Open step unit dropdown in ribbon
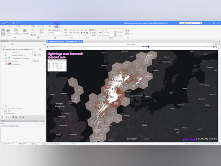This screenshot has height=166, width=221. pyautogui.click(x=44, y=32)
